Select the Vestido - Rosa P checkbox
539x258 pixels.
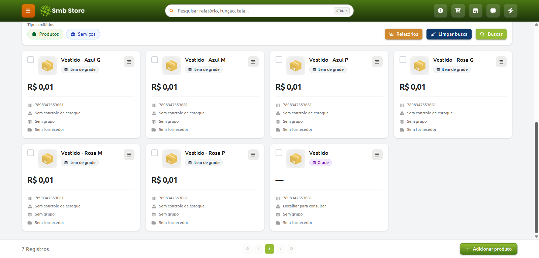(155, 153)
